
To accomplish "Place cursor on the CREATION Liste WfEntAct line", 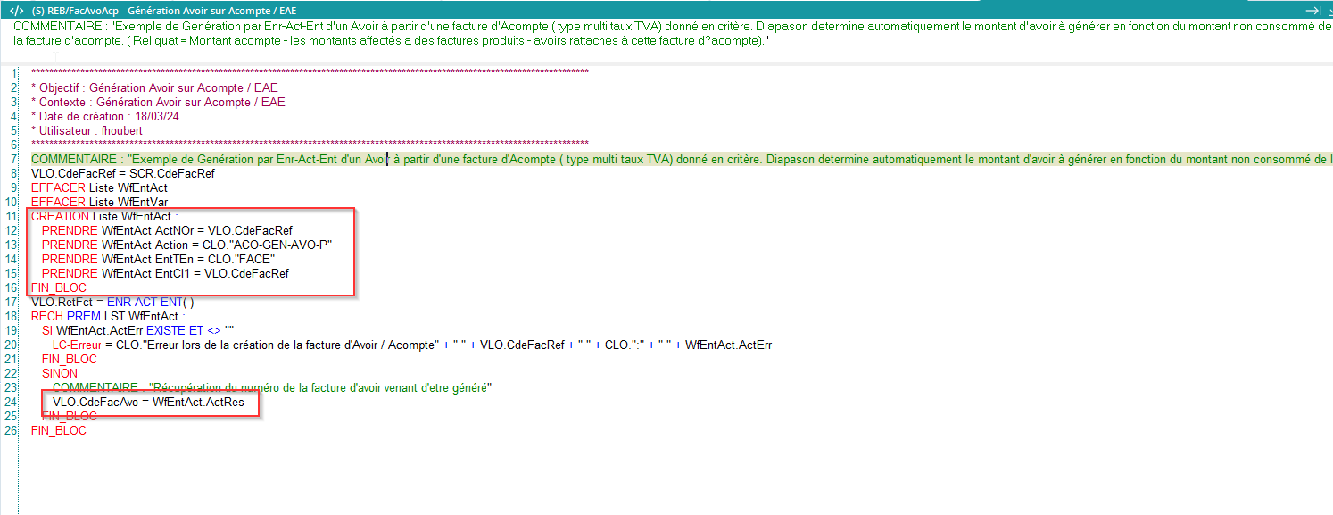I will pos(104,216).
